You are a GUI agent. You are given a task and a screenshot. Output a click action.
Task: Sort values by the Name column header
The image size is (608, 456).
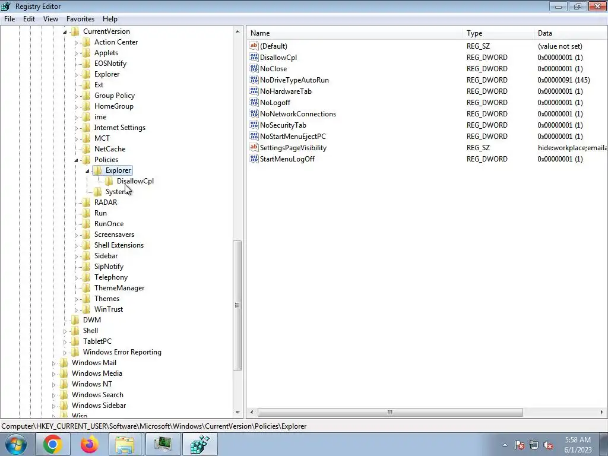(x=354, y=33)
